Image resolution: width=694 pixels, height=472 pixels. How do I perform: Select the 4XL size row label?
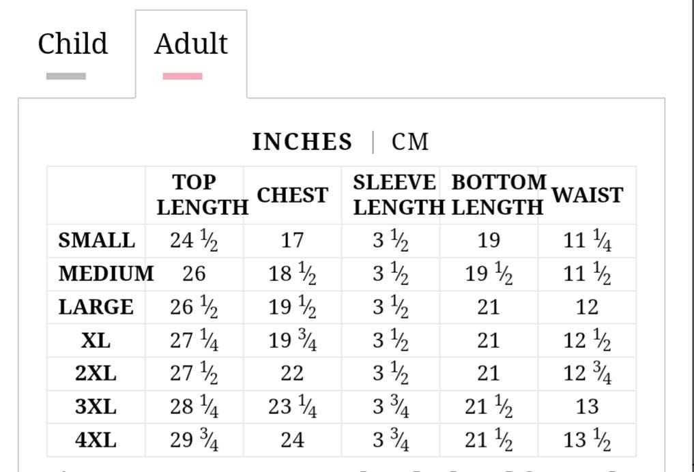tap(96, 440)
